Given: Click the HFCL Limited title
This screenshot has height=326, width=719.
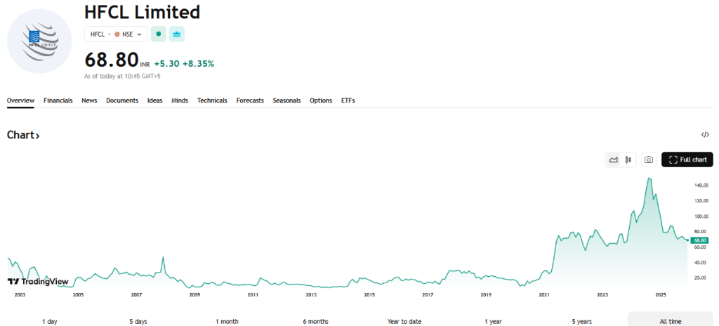Looking at the screenshot, I should pyautogui.click(x=142, y=12).
